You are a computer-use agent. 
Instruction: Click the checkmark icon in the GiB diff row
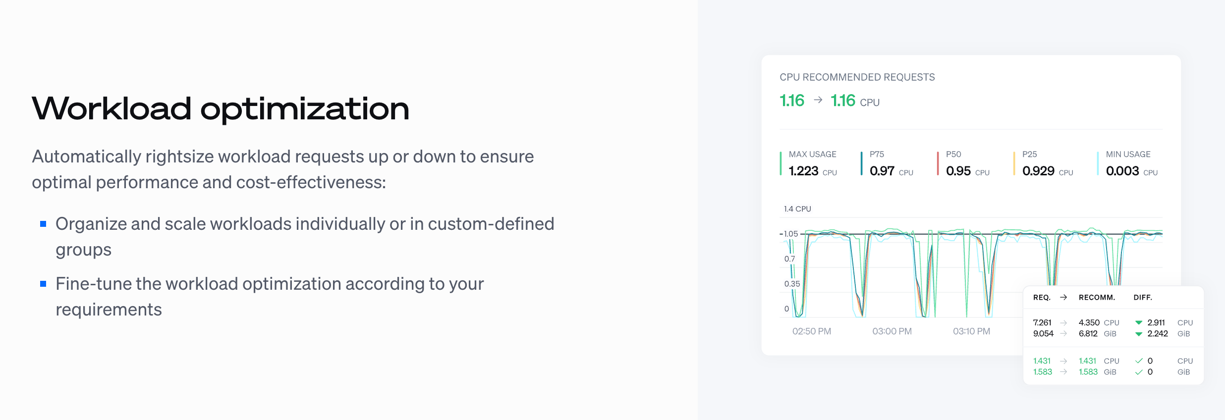1139,372
